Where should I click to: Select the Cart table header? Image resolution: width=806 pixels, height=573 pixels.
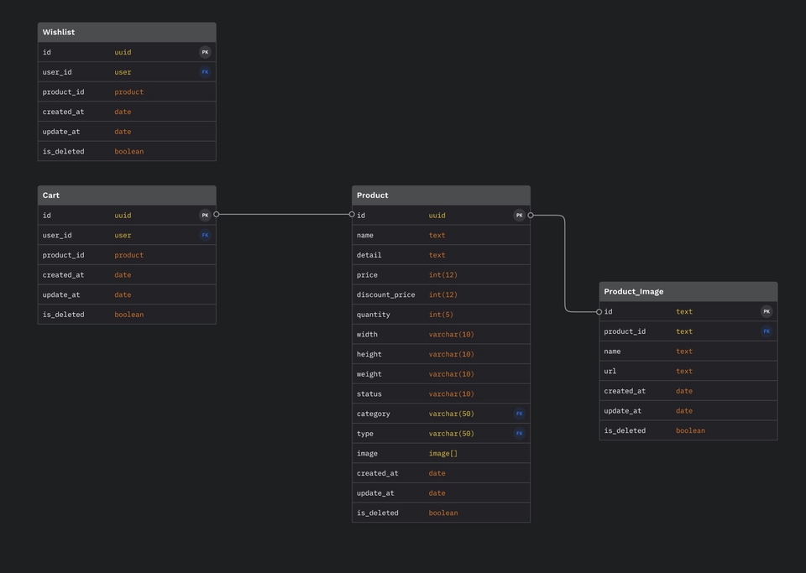[127, 195]
